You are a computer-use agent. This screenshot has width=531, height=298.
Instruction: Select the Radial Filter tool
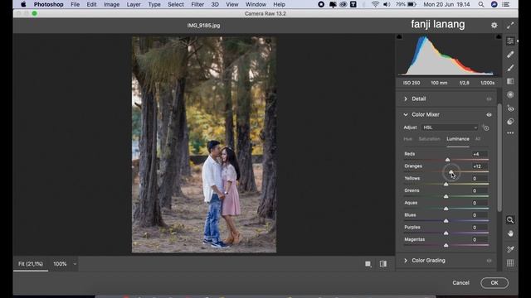510,94
